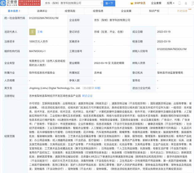Click the 查一下 search button
The width and height of the screenshot is (194, 173).
(x=109, y=3)
